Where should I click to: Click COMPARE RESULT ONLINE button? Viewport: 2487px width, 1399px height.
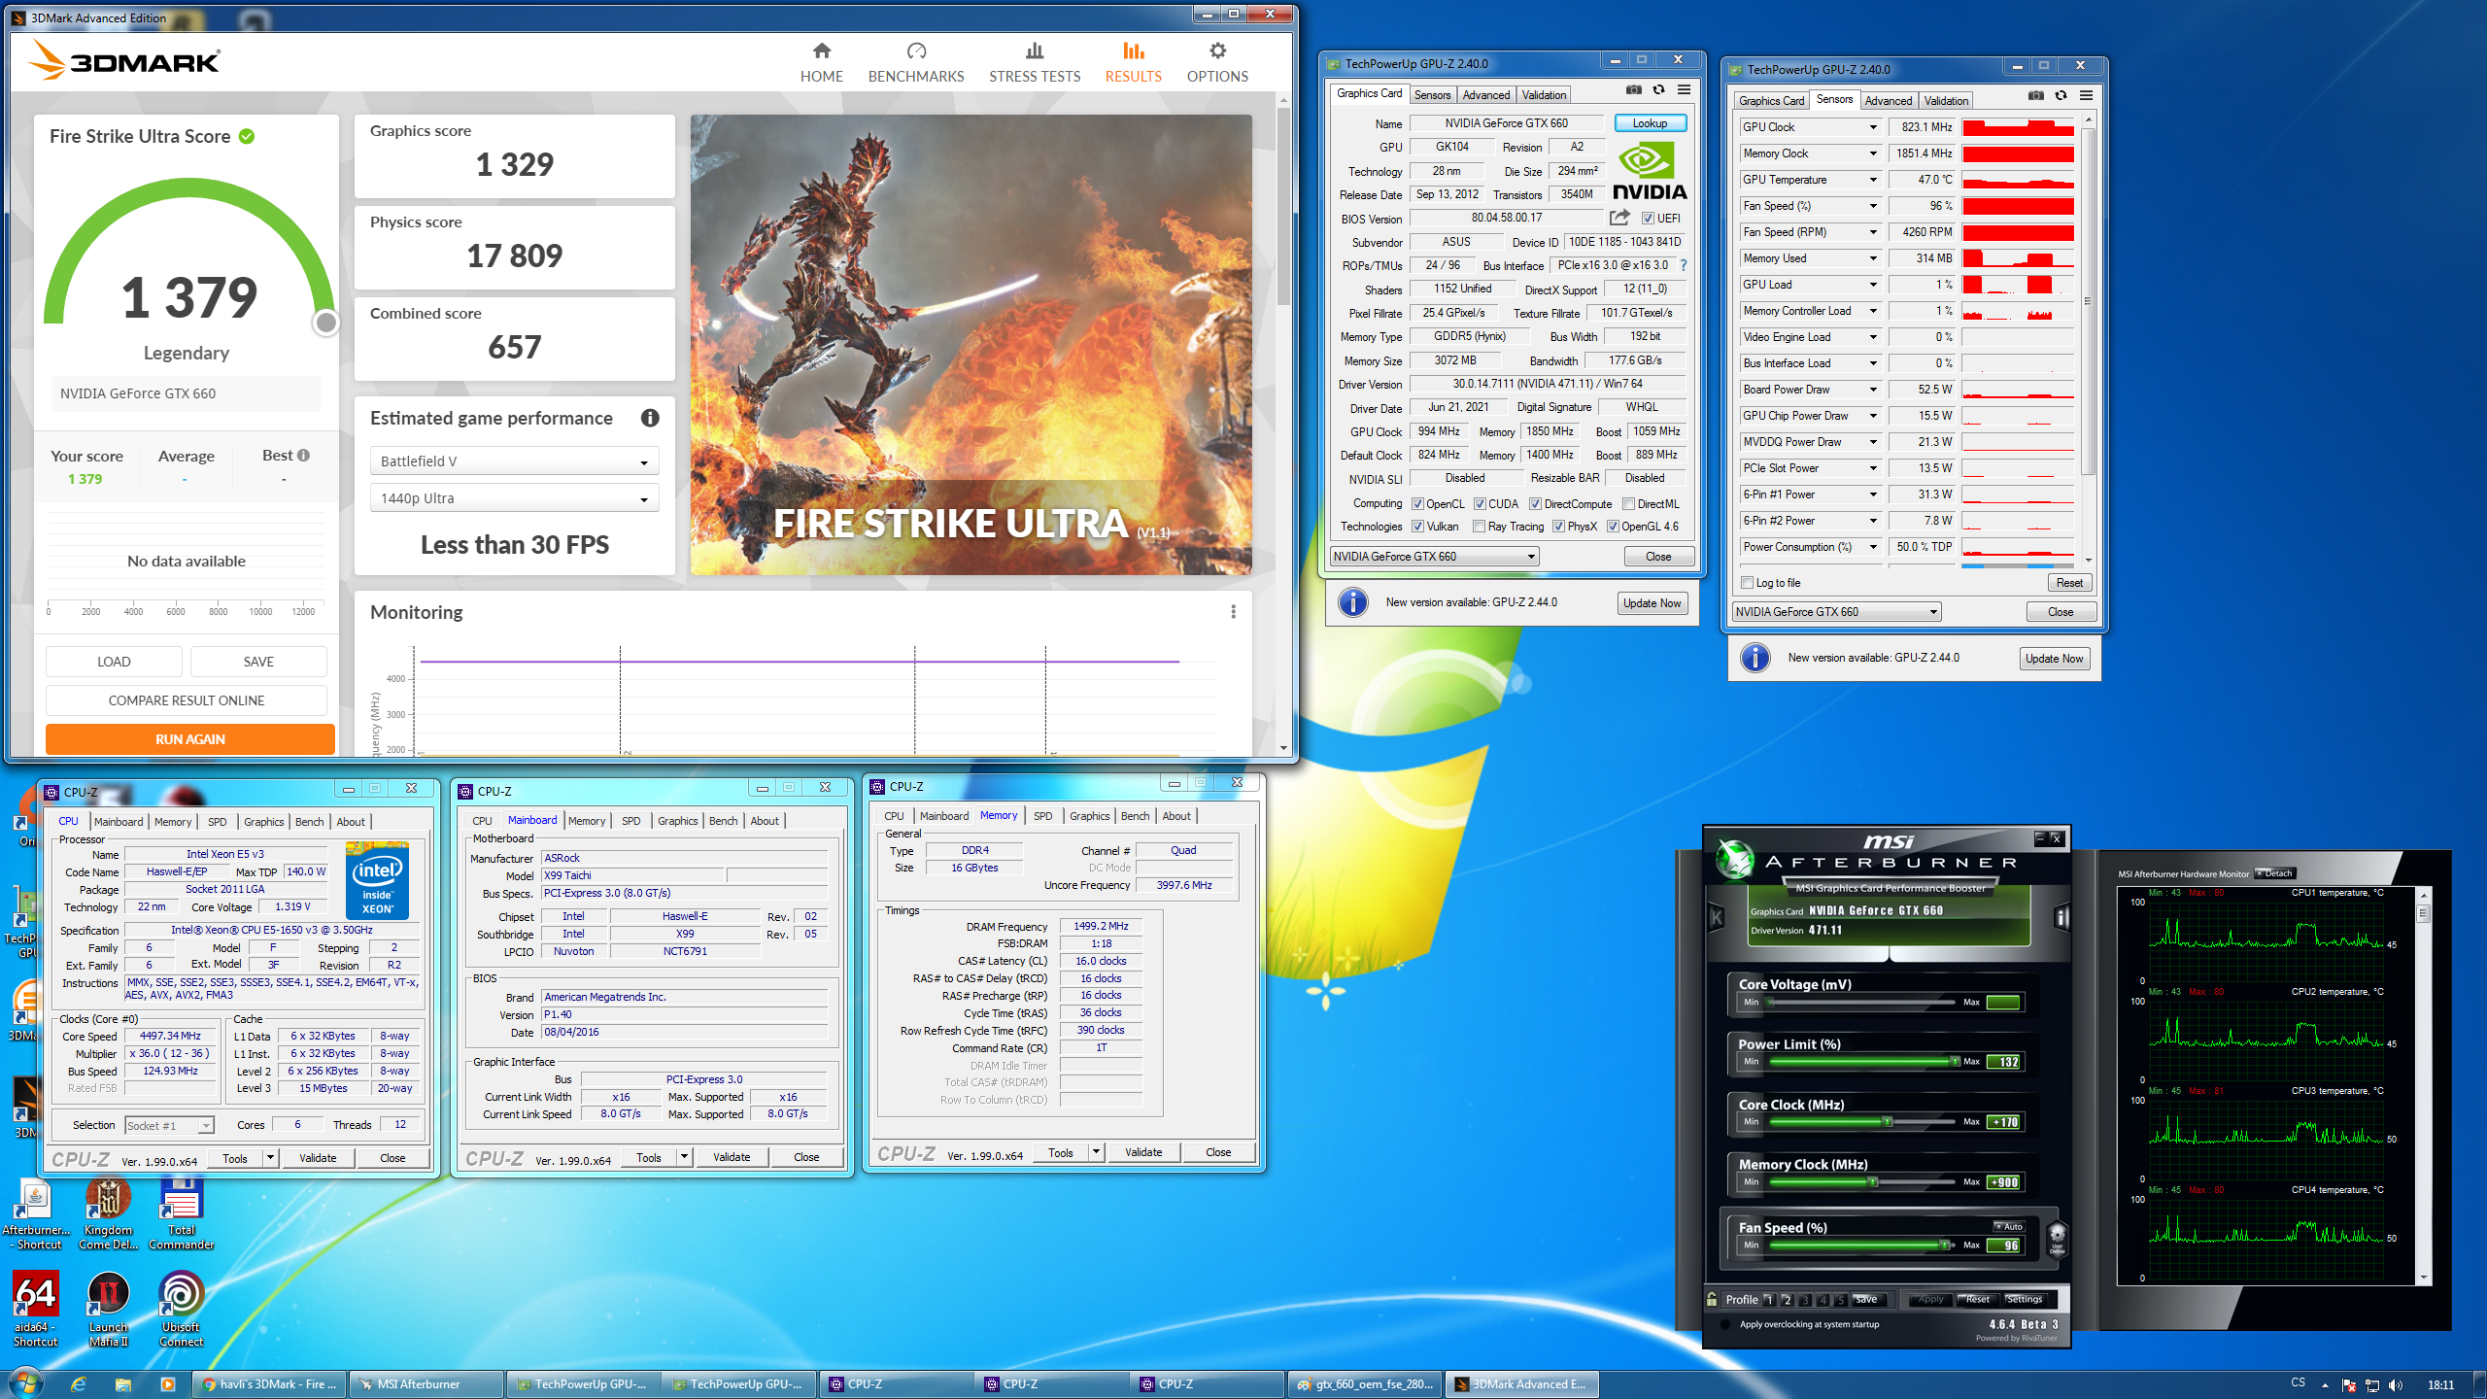coord(187,700)
